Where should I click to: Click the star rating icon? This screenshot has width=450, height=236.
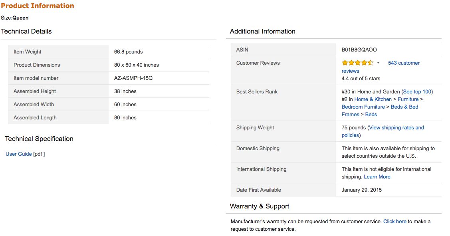pos(357,63)
